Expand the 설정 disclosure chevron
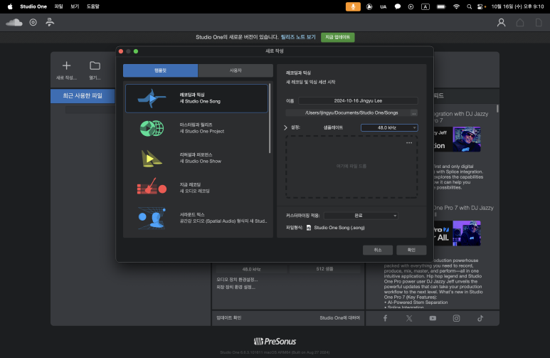This screenshot has height=358, width=550. [285, 128]
